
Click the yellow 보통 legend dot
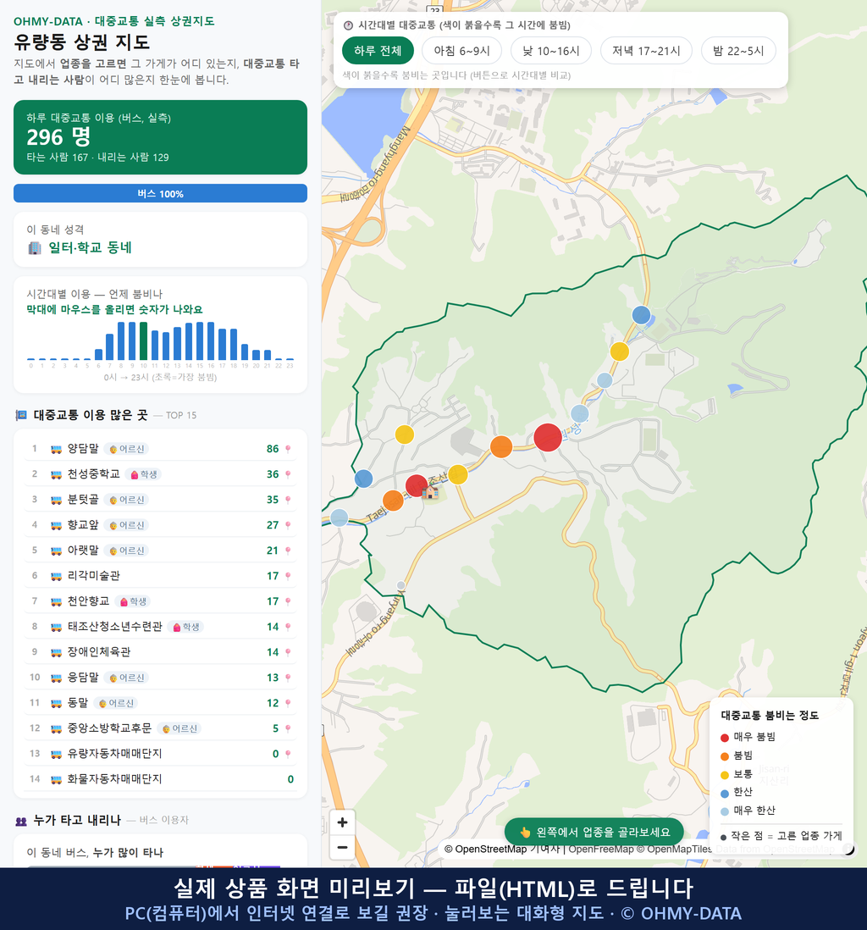coord(724,775)
